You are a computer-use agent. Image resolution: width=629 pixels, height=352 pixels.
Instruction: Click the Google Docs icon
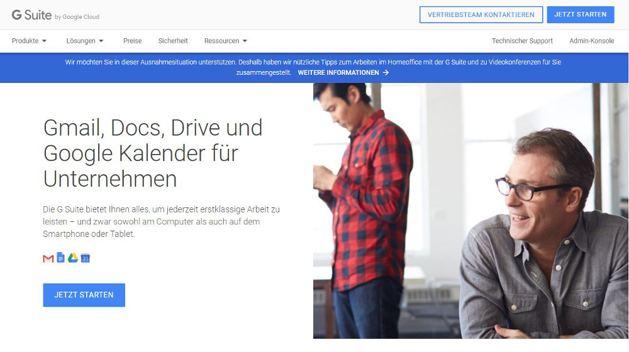(60, 257)
